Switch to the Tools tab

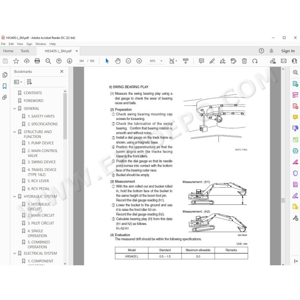tap(25, 51)
